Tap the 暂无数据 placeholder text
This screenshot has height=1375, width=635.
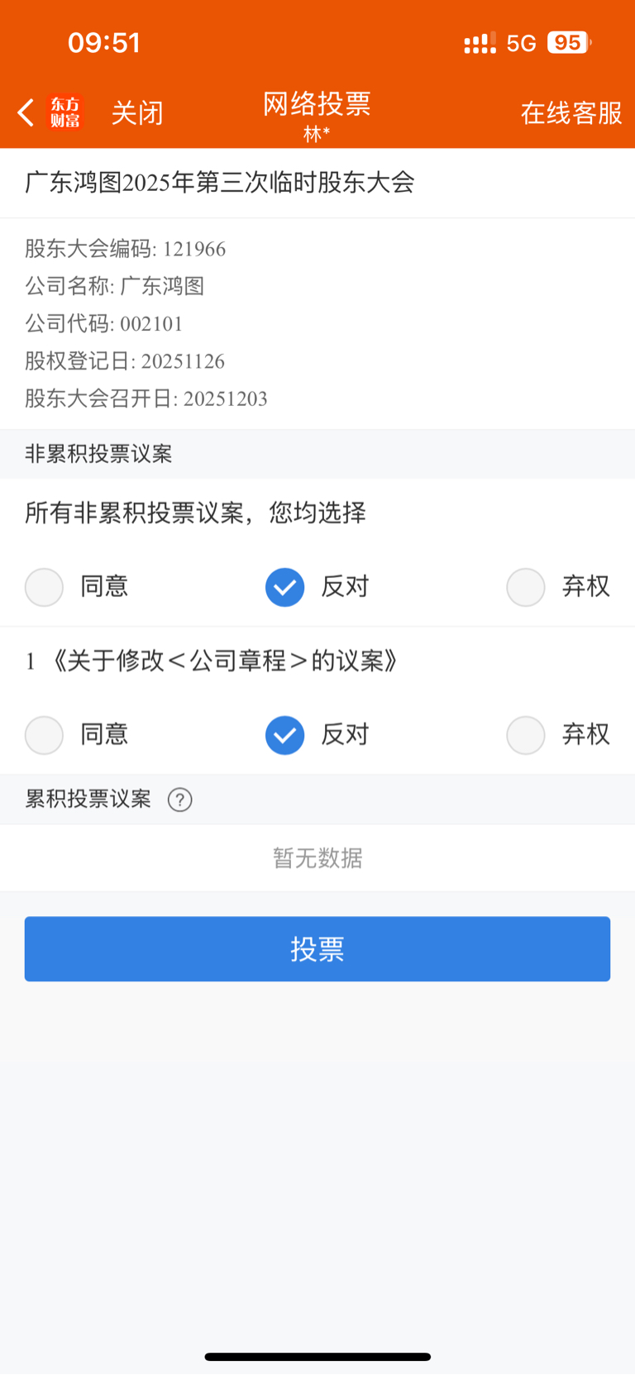317,858
